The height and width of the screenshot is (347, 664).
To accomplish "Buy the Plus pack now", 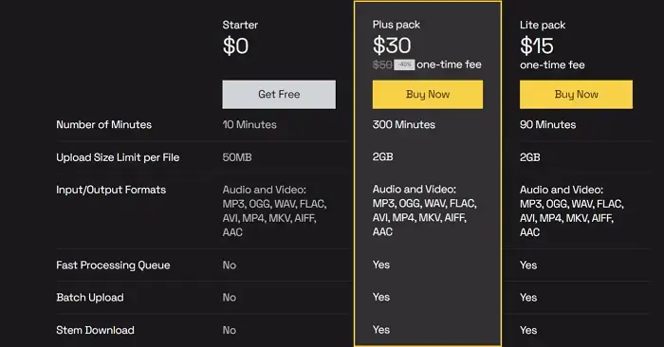I will click(427, 95).
